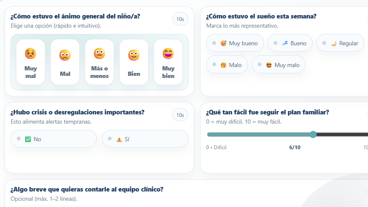Select the 'Bien' smiling emoji
368x207 pixels.
[134, 55]
